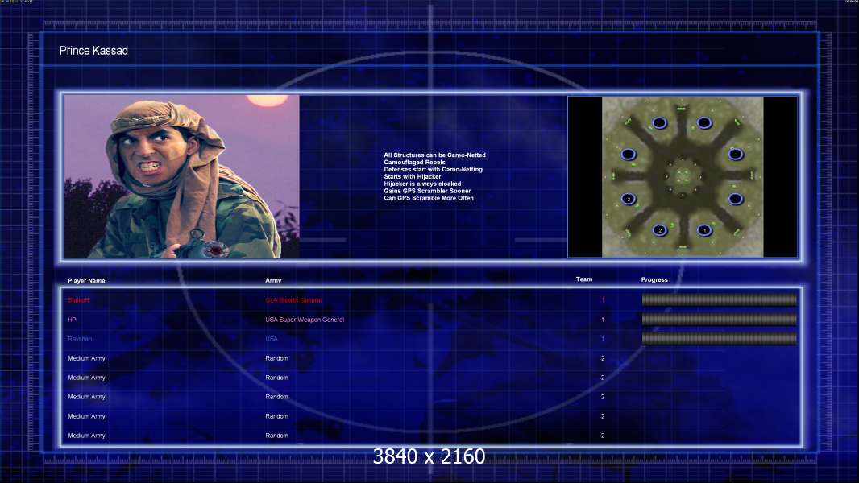Click "Defenses start with Camo-Netting" line
This screenshot has width=859, height=483.
point(433,170)
